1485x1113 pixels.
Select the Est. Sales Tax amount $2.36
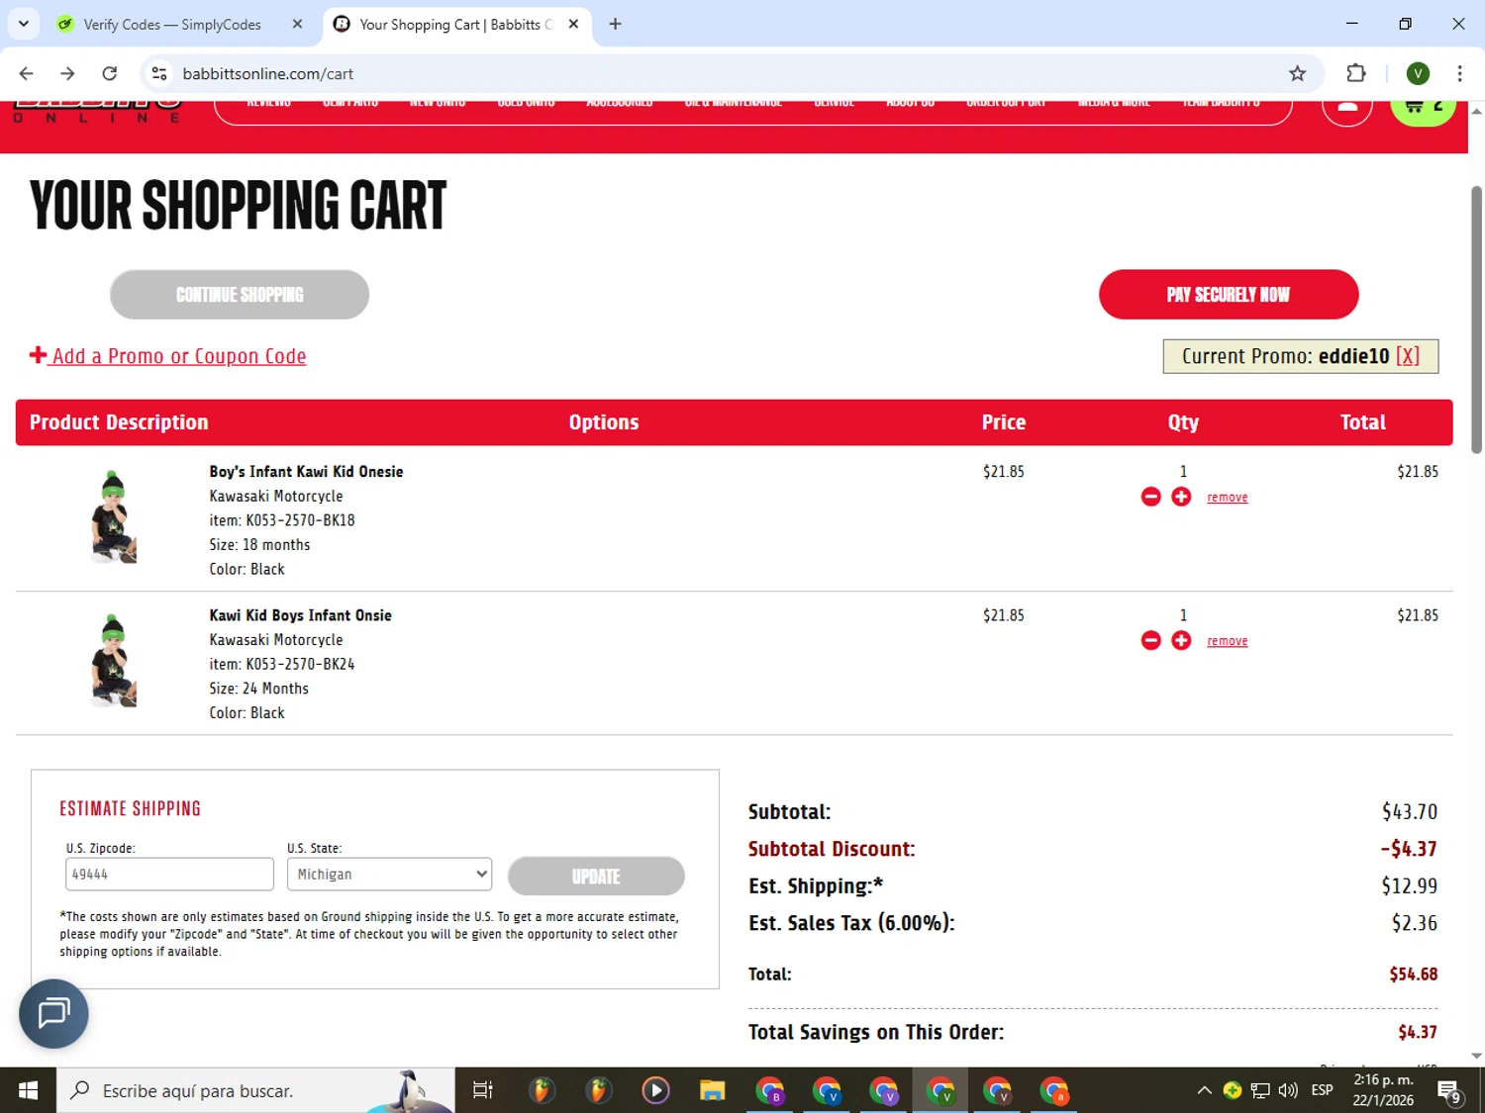pyautogui.click(x=1415, y=923)
